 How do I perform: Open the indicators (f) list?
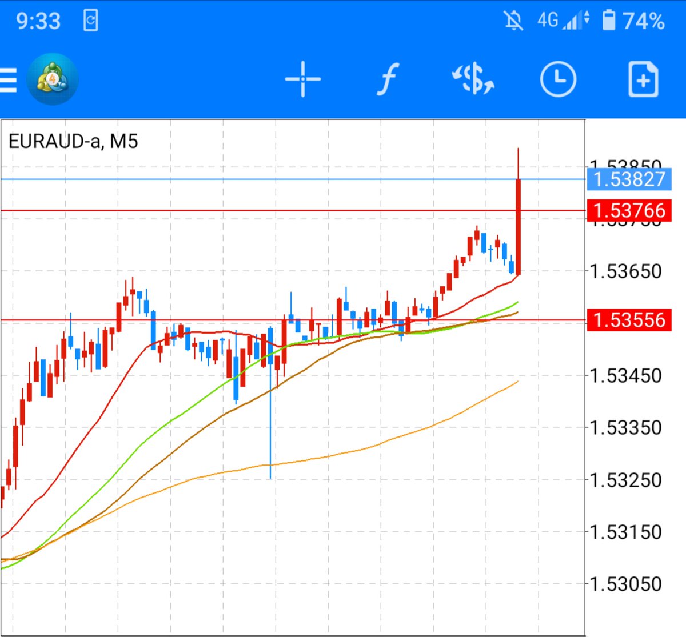[x=388, y=79]
